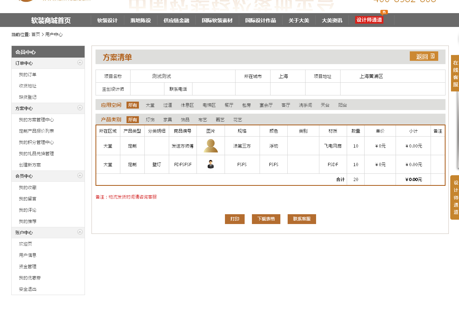The width and height of the screenshot is (459, 310).
Task: Download the table via 下载表格
Action: (266, 219)
